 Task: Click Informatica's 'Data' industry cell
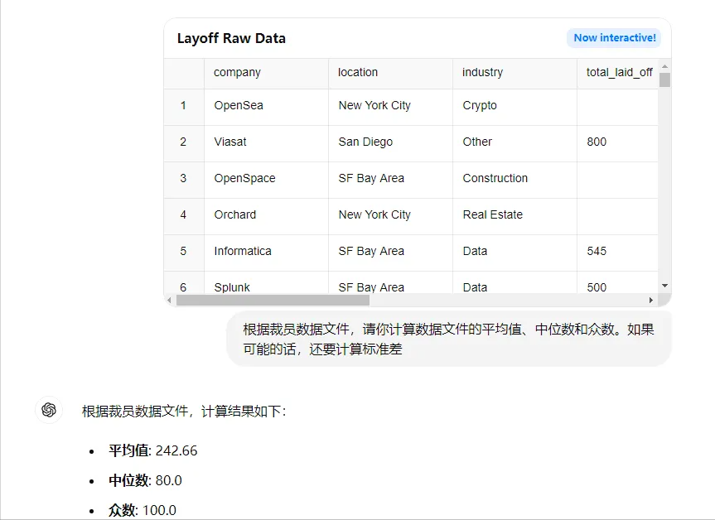click(x=515, y=252)
